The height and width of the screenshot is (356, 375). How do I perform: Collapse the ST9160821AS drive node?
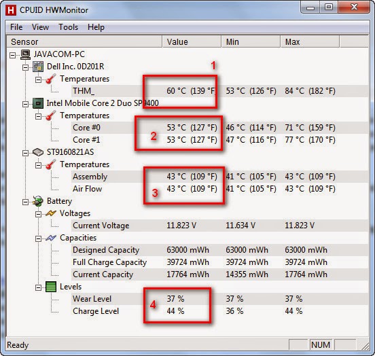pos(25,153)
